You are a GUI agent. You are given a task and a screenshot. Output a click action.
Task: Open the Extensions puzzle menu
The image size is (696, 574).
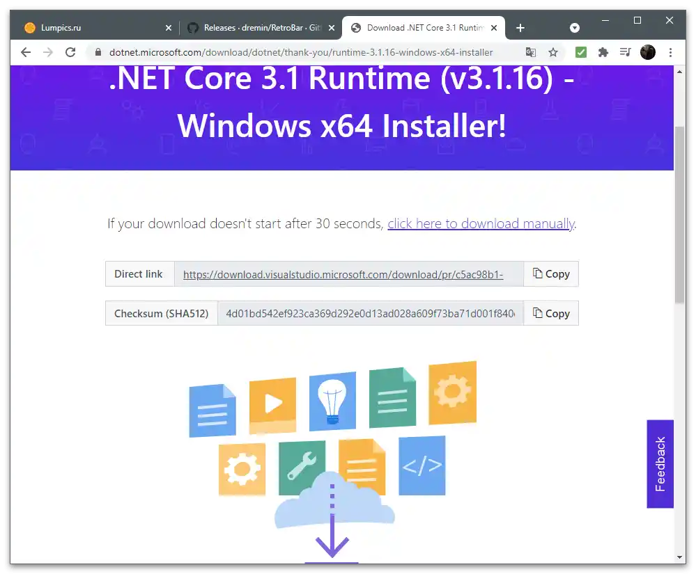pyautogui.click(x=603, y=52)
